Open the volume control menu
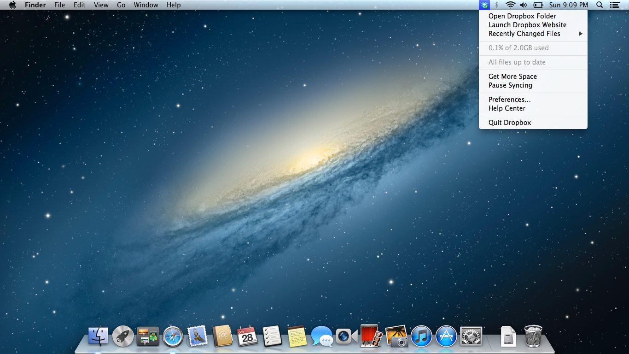 pyautogui.click(x=524, y=5)
